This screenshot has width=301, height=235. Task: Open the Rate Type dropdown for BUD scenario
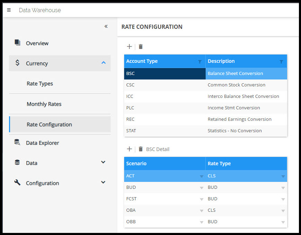[x=283, y=188]
